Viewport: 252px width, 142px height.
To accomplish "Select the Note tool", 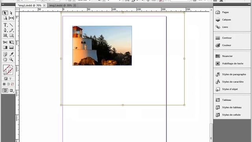I will pyautogui.click(x=5, y=54).
